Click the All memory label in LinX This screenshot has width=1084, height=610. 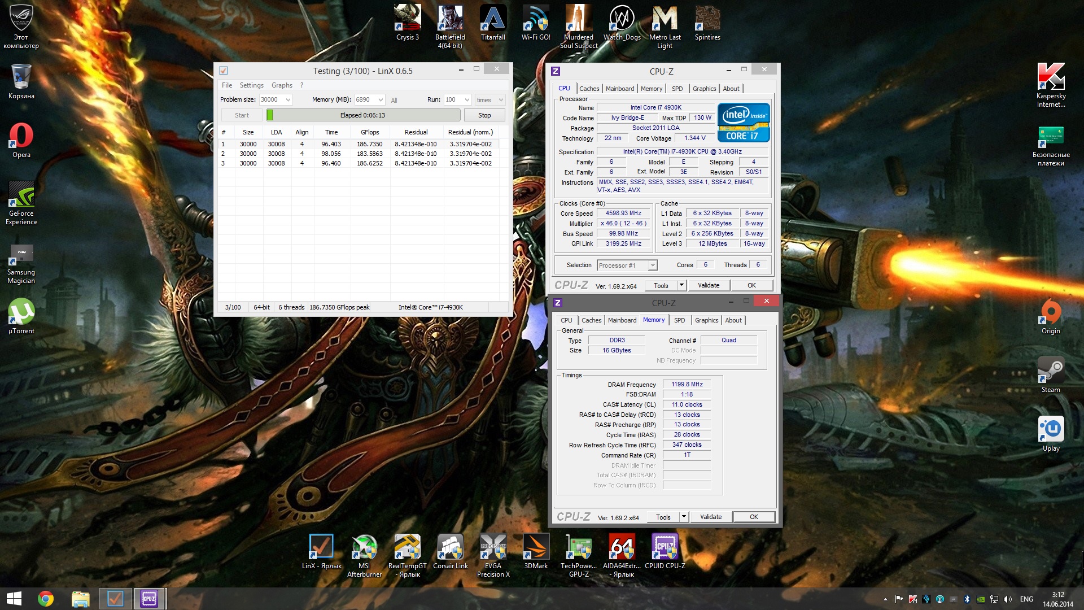[394, 101]
